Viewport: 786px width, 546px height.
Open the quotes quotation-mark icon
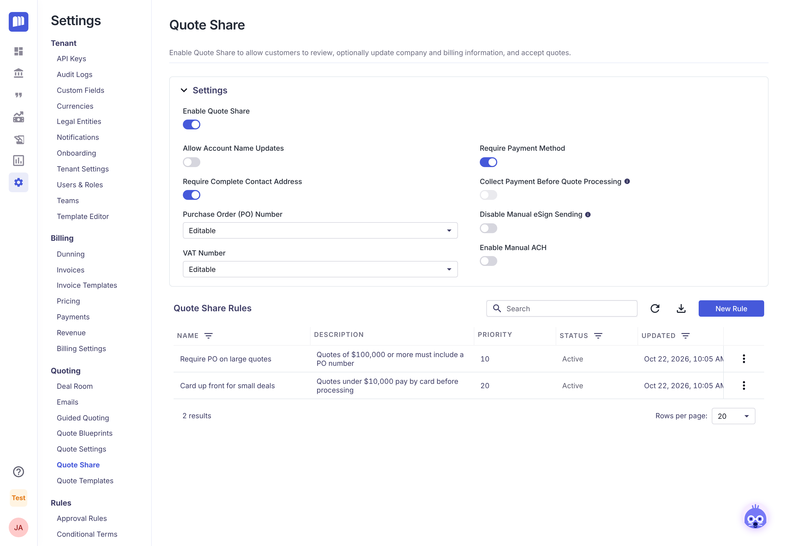pos(19,95)
